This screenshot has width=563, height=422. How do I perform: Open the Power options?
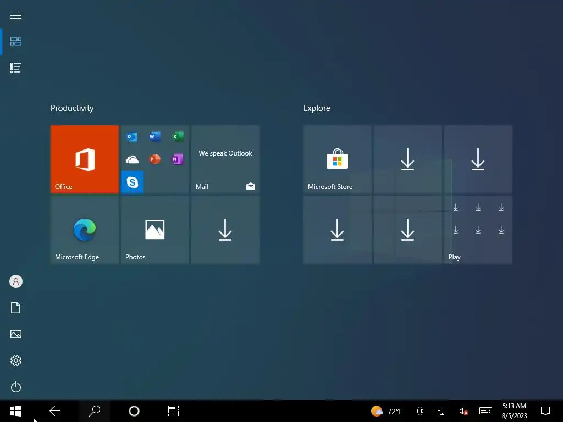(16, 387)
